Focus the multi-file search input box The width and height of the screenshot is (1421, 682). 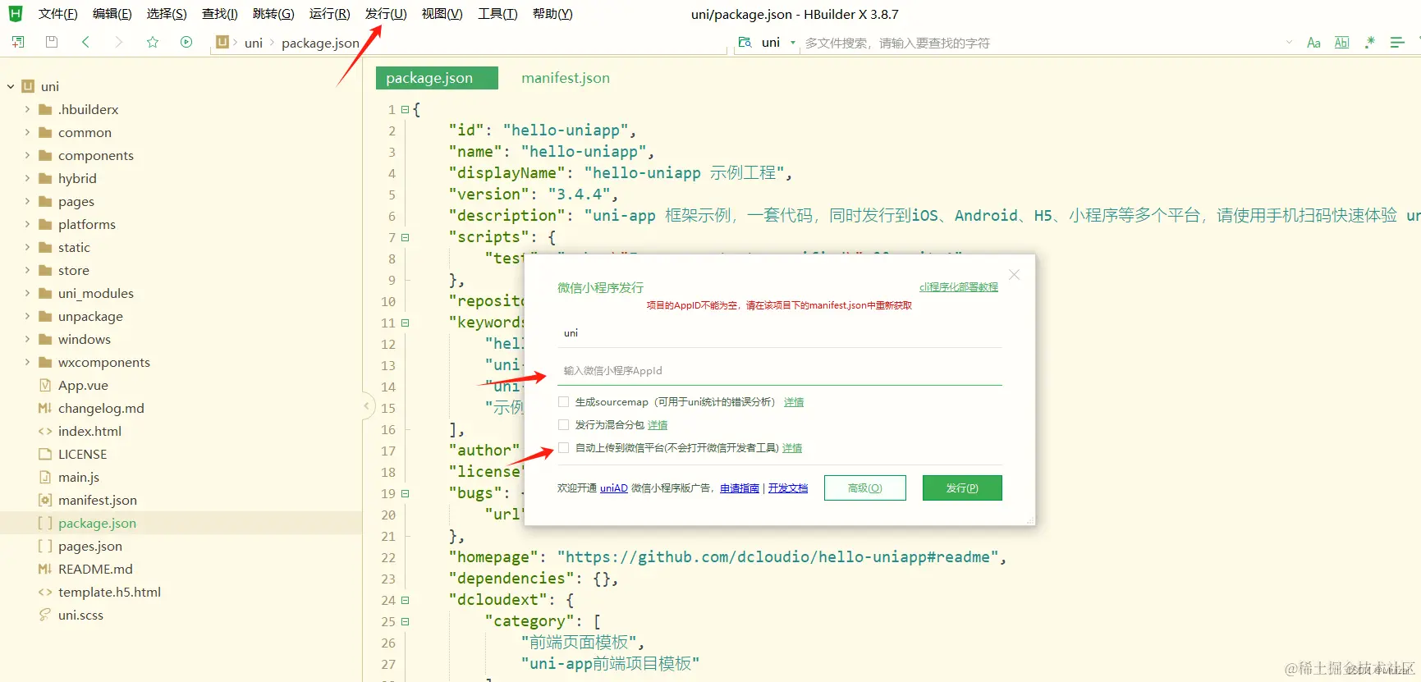point(1041,43)
